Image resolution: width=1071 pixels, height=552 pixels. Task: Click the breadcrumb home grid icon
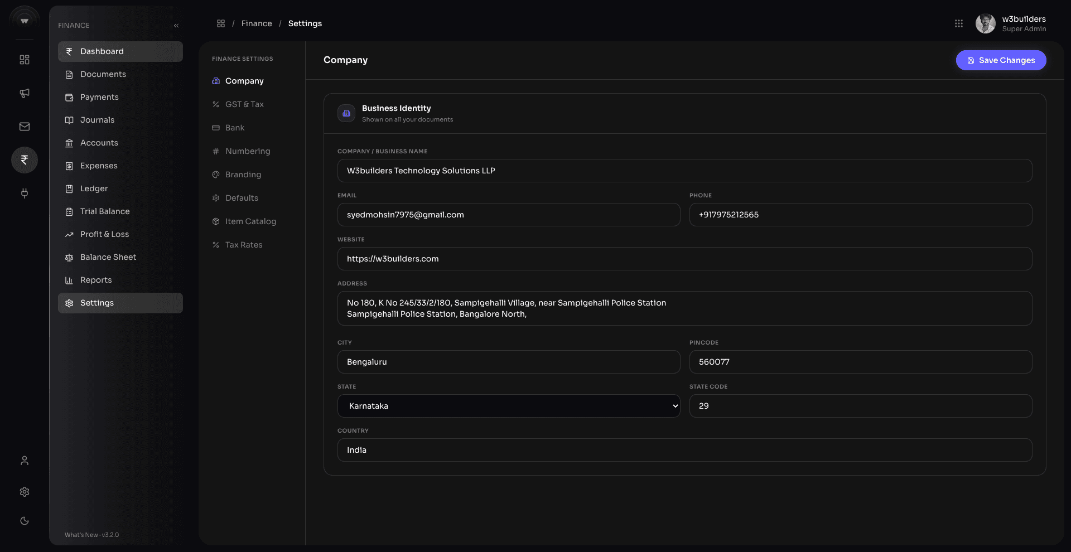(221, 23)
